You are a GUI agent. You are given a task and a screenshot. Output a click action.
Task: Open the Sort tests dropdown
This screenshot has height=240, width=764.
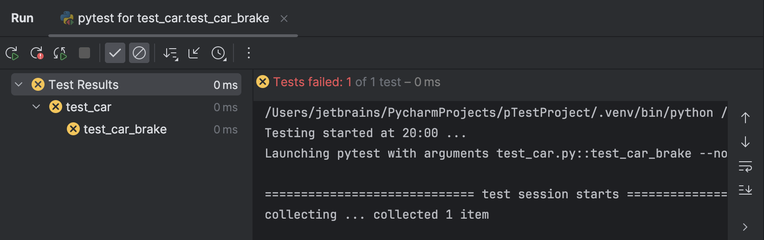170,54
